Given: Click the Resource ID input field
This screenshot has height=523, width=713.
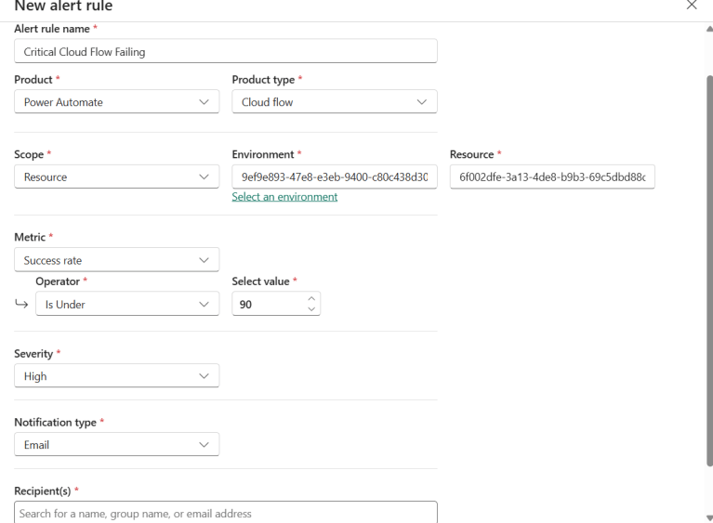Looking at the screenshot, I should click(x=552, y=177).
